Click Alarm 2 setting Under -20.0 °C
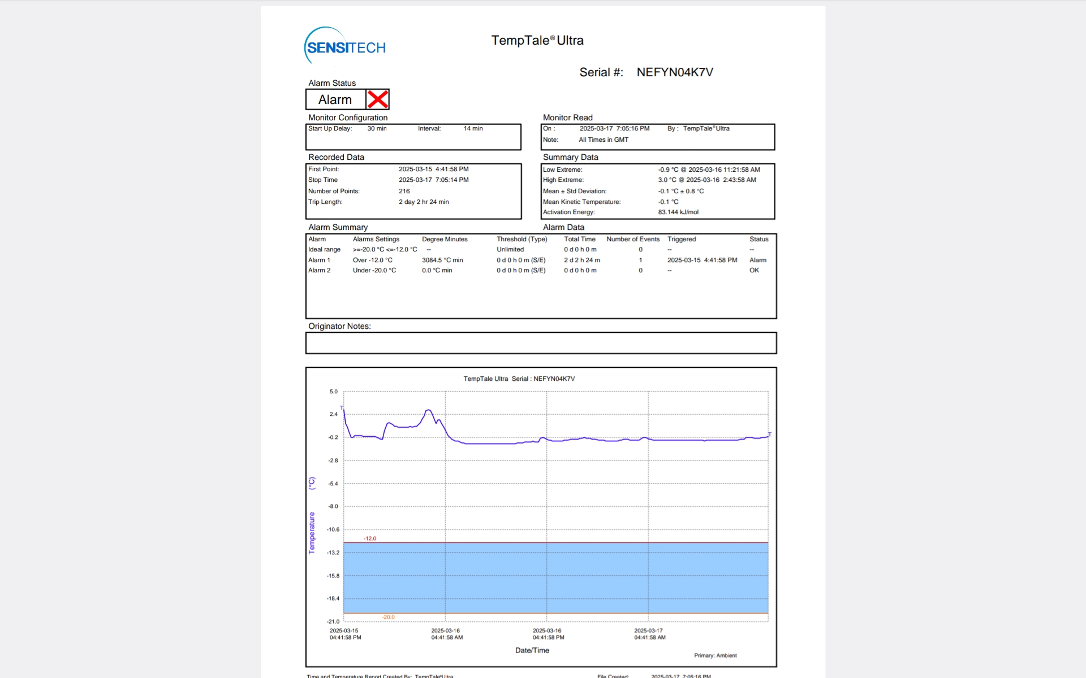This screenshot has height=678, width=1086. (x=374, y=270)
